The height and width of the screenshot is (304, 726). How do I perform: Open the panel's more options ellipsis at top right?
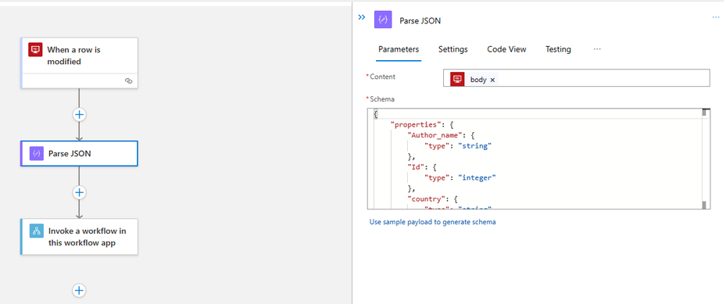point(716,17)
